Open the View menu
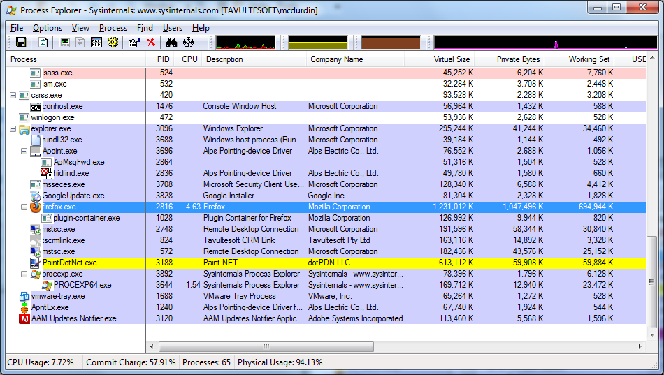 (x=80, y=28)
